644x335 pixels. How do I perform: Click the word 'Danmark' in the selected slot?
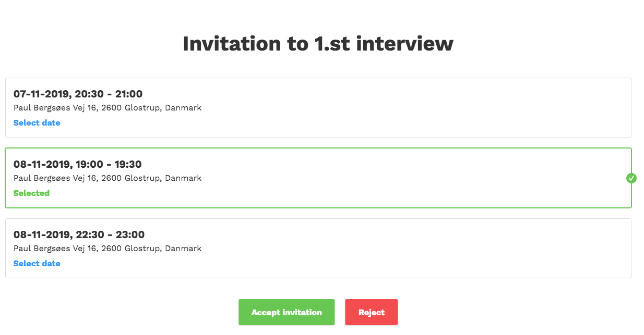(183, 178)
